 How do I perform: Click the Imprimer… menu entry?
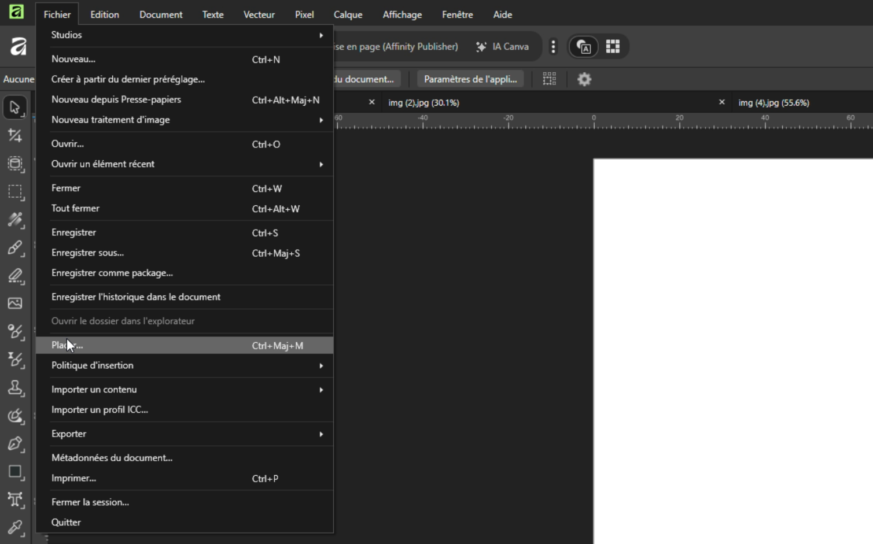click(74, 479)
